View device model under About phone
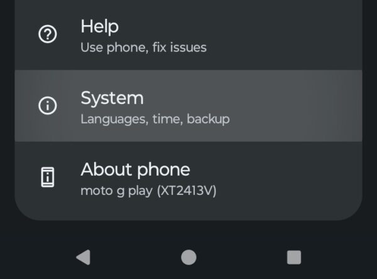This screenshot has height=279, width=377. 148,191
